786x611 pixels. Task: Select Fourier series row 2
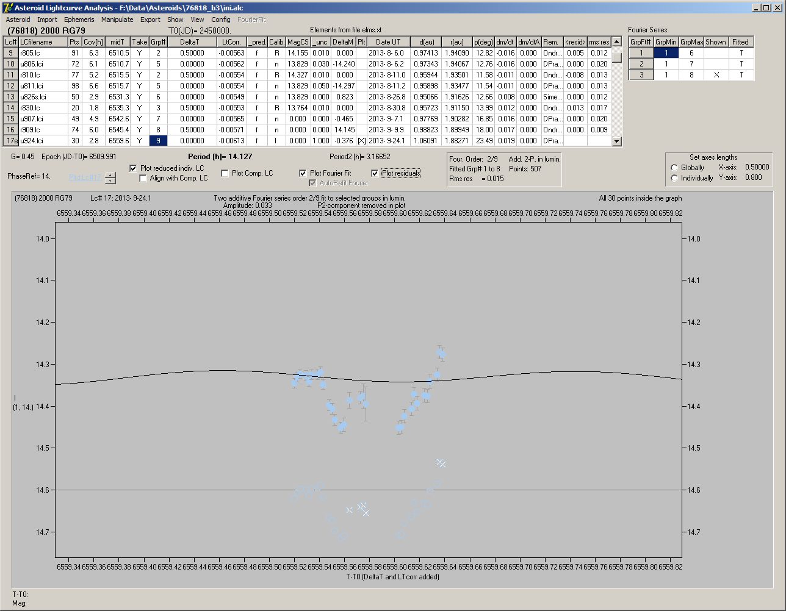(x=641, y=64)
